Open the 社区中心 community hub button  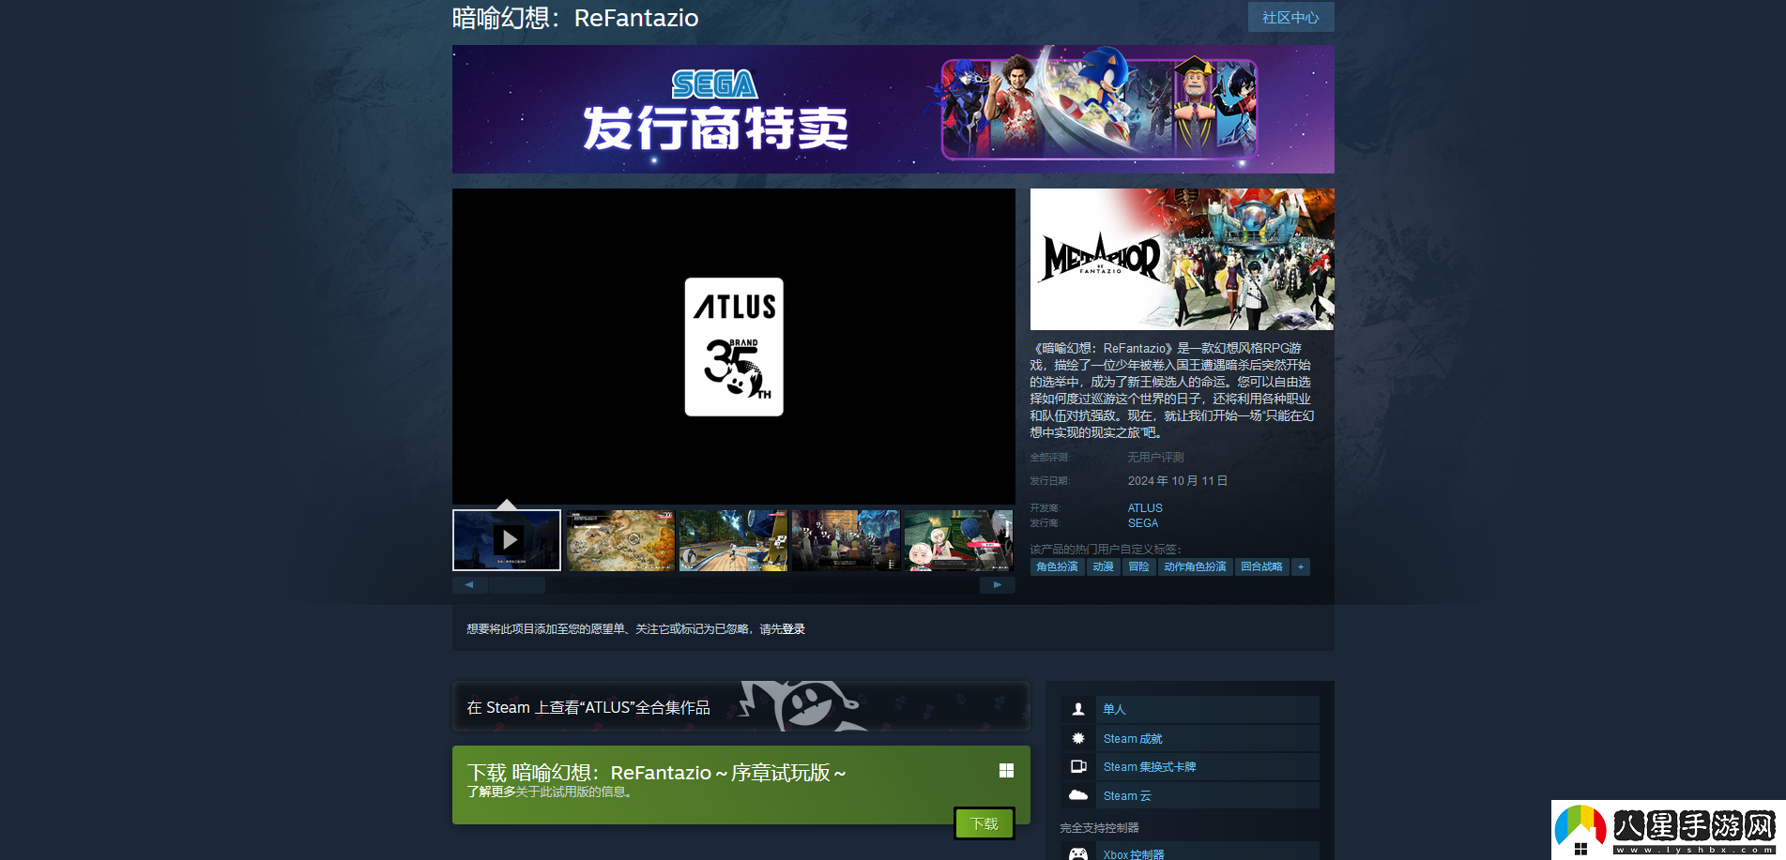1290,18
